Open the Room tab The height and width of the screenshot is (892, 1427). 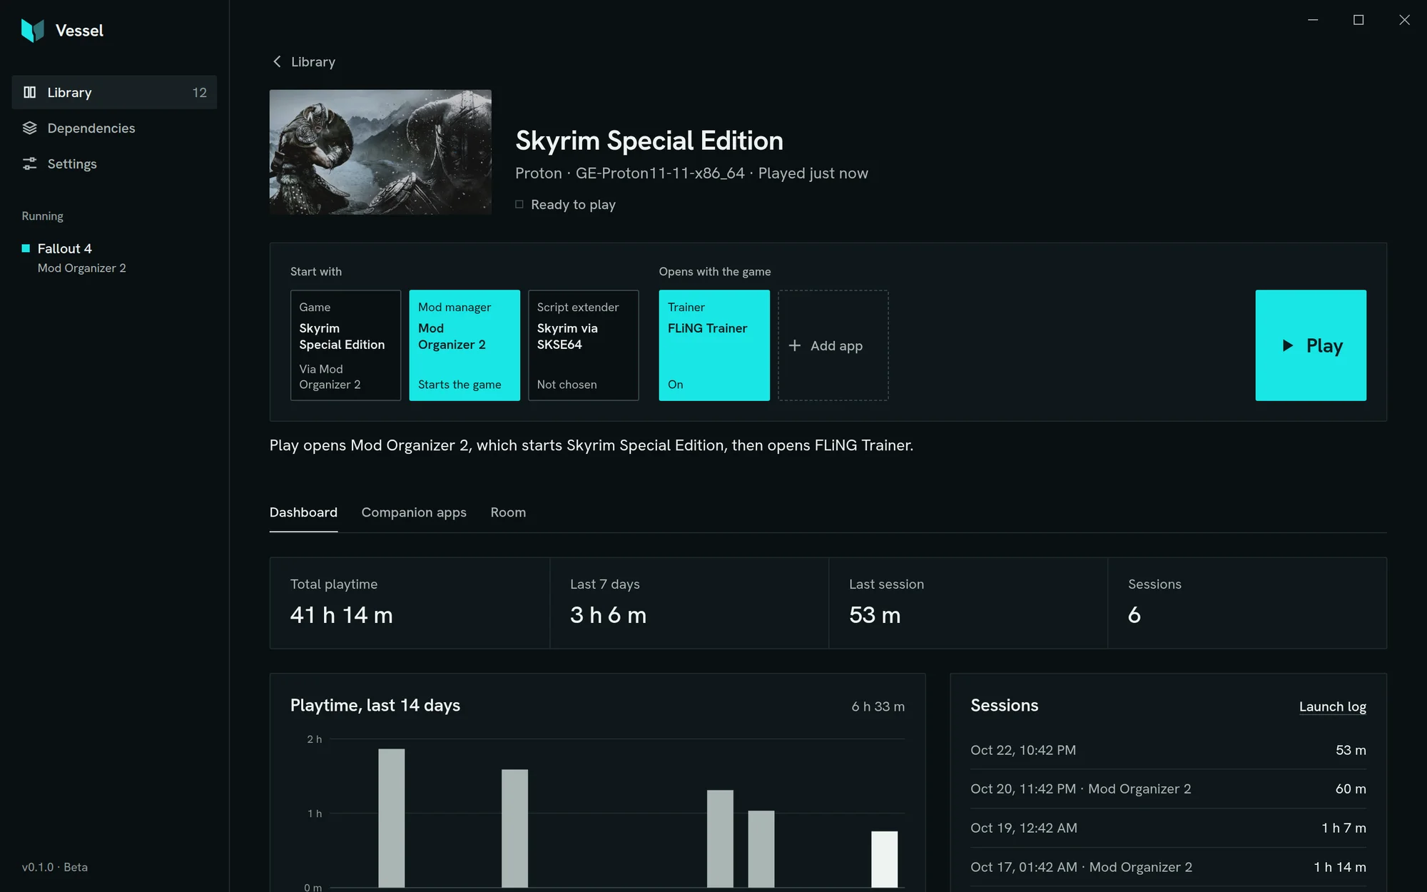[508, 512]
